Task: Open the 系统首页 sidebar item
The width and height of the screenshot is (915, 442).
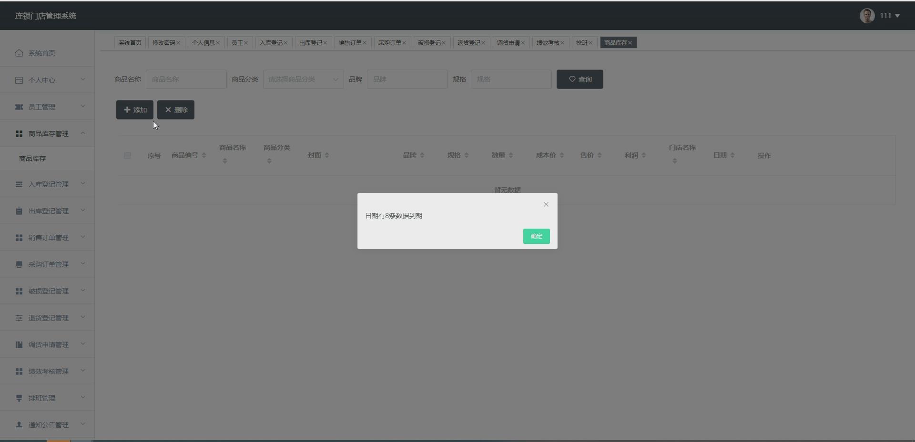Action: (x=47, y=53)
